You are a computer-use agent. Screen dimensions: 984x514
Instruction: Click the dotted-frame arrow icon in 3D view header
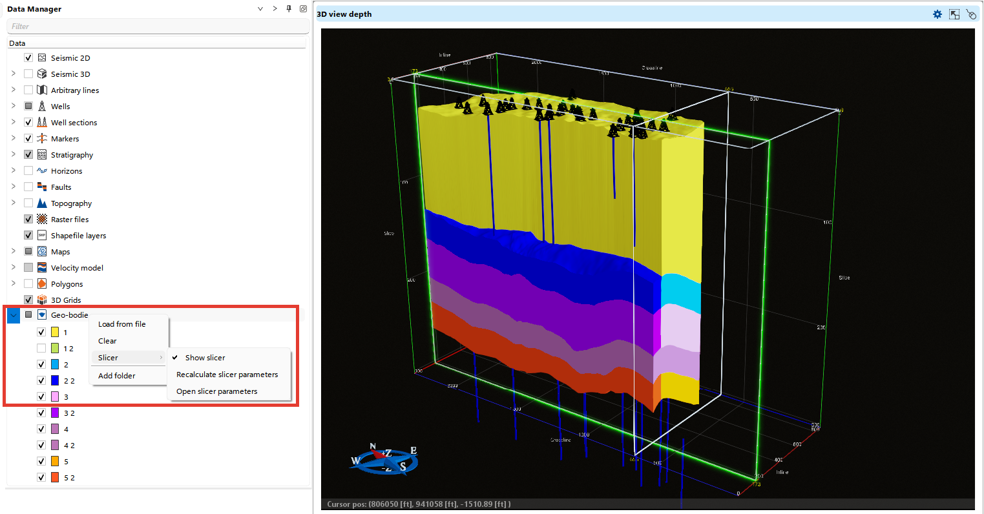(954, 14)
